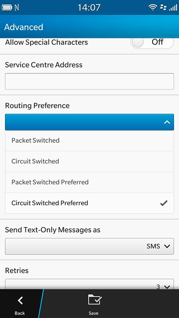Tap the BlackBerry logo status icon
The height and width of the screenshot is (318, 179).
[163, 8]
